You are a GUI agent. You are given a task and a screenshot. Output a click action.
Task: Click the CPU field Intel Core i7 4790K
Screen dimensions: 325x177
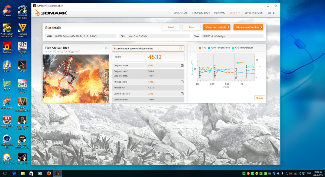pos(158,36)
